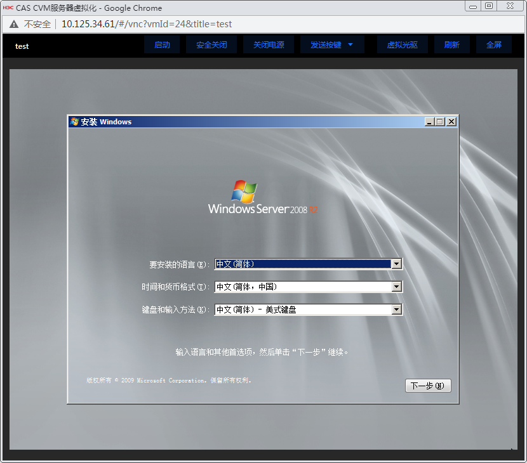
Task: Expand the 键盘和输入方法 dropdown
Action: 397,310
